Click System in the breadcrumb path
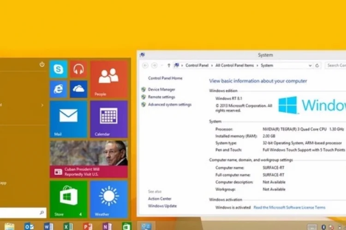Viewport: 346px width, 230px height. point(267,65)
